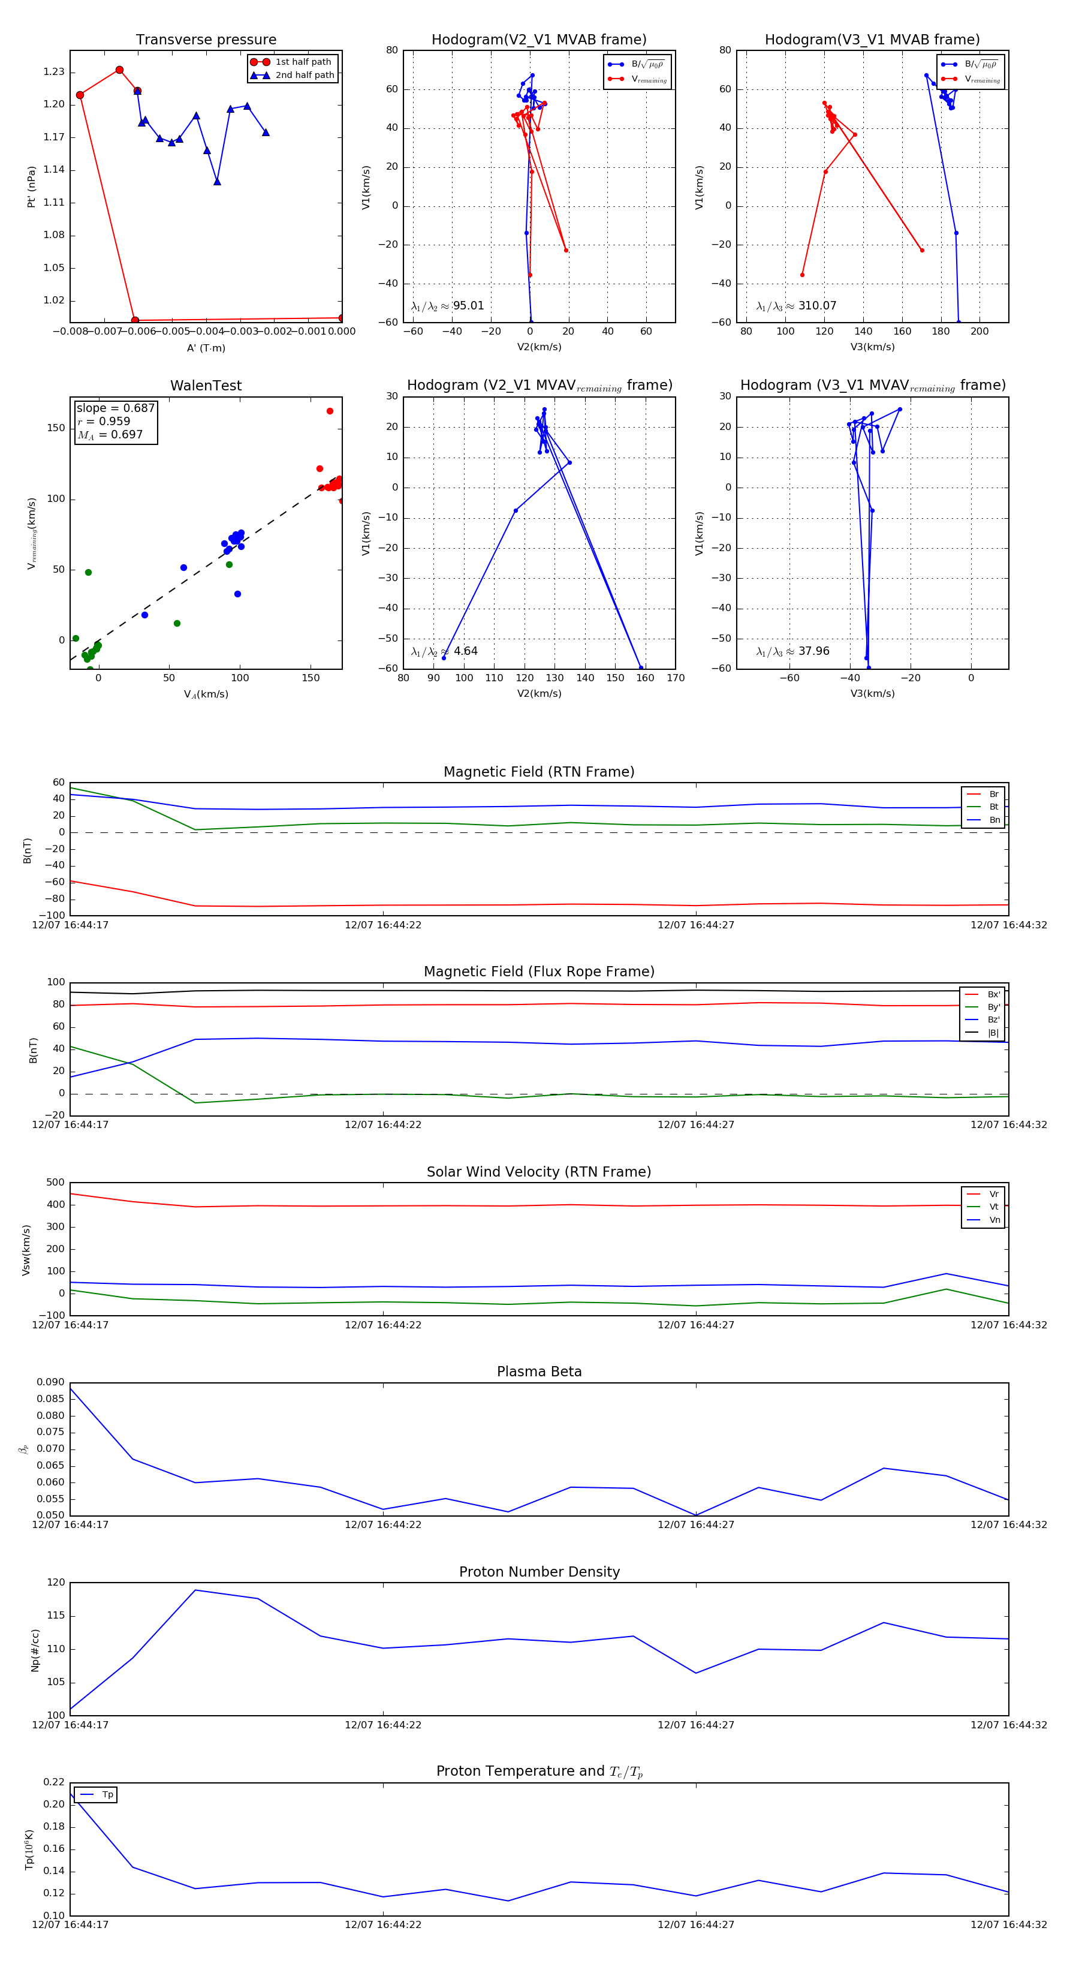The width and height of the screenshot is (1079, 1979).
Task: Click the Bx' legend entry
Action: (983, 994)
